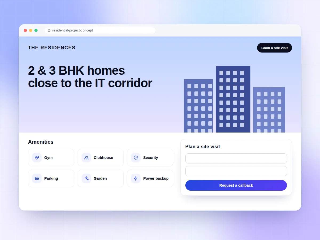Image resolution: width=320 pixels, height=240 pixels.
Task: Click the first input field under Plan a site visit
Action: pos(236,158)
